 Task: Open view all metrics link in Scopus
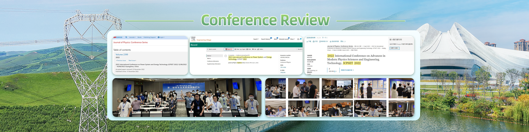(347, 70)
